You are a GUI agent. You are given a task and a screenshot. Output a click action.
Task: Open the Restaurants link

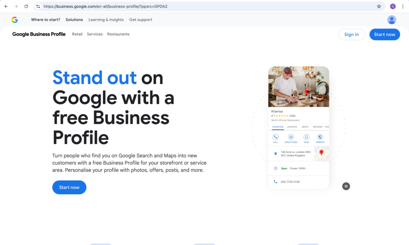pos(118,34)
